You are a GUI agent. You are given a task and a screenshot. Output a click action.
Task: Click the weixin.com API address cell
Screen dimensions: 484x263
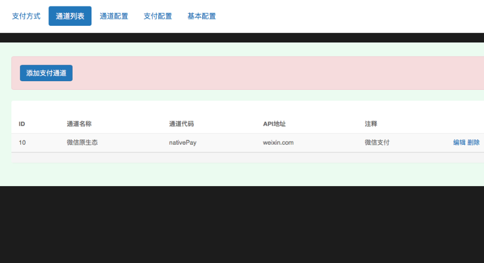279,143
